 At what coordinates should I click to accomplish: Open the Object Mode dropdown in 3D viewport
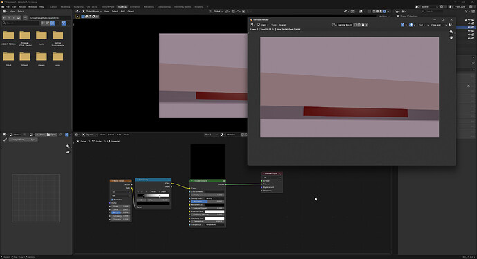(91, 11)
